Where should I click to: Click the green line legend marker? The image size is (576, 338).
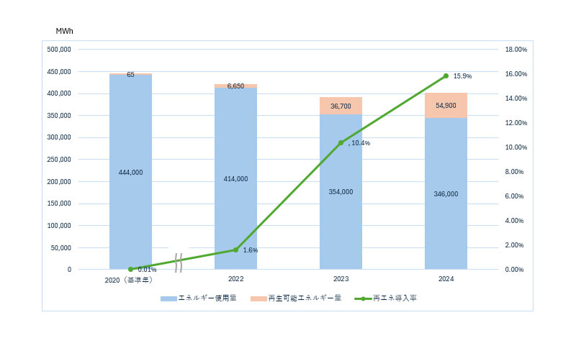[363, 298]
